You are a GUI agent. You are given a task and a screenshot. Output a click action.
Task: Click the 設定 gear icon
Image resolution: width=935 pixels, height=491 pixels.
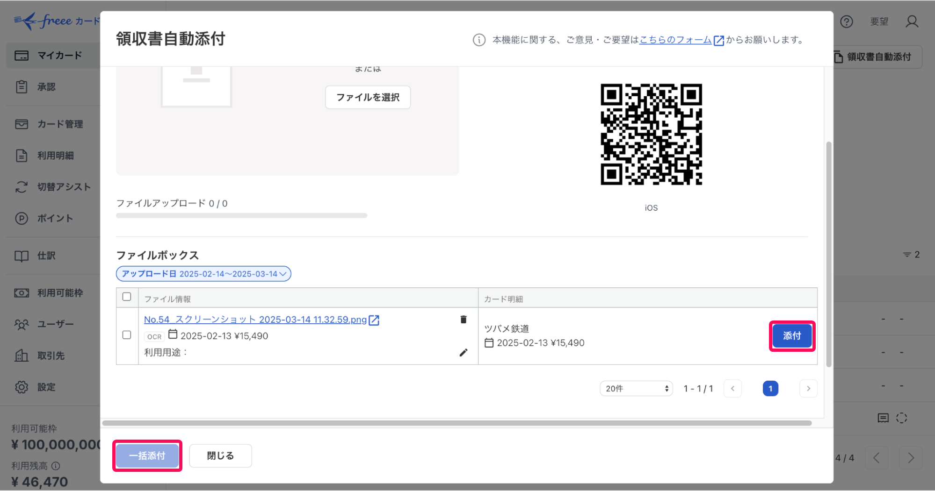pos(22,387)
